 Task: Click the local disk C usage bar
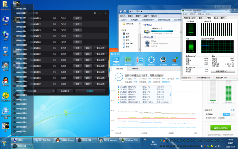pos(165,31)
